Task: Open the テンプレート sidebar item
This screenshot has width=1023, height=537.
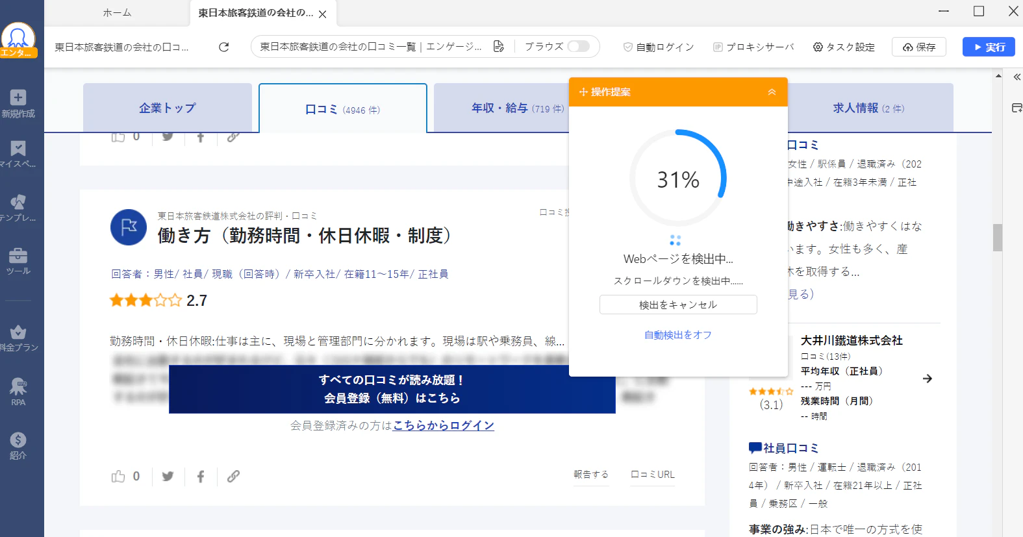Action: pyautogui.click(x=18, y=208)
